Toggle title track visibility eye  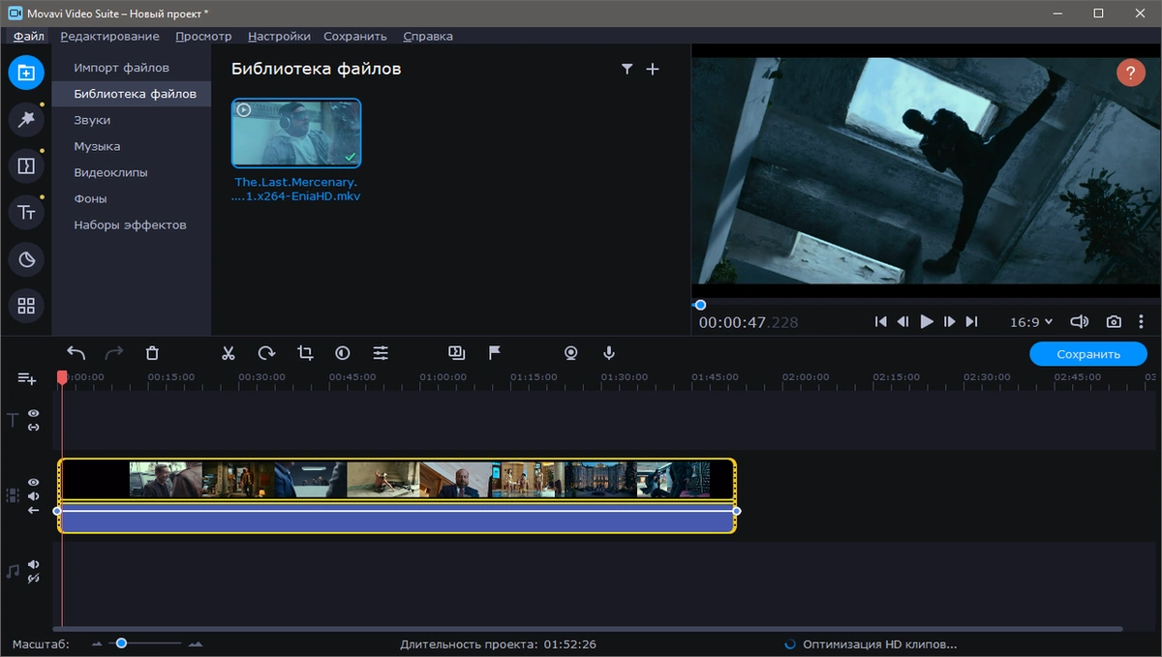click(x=34, y=413)
